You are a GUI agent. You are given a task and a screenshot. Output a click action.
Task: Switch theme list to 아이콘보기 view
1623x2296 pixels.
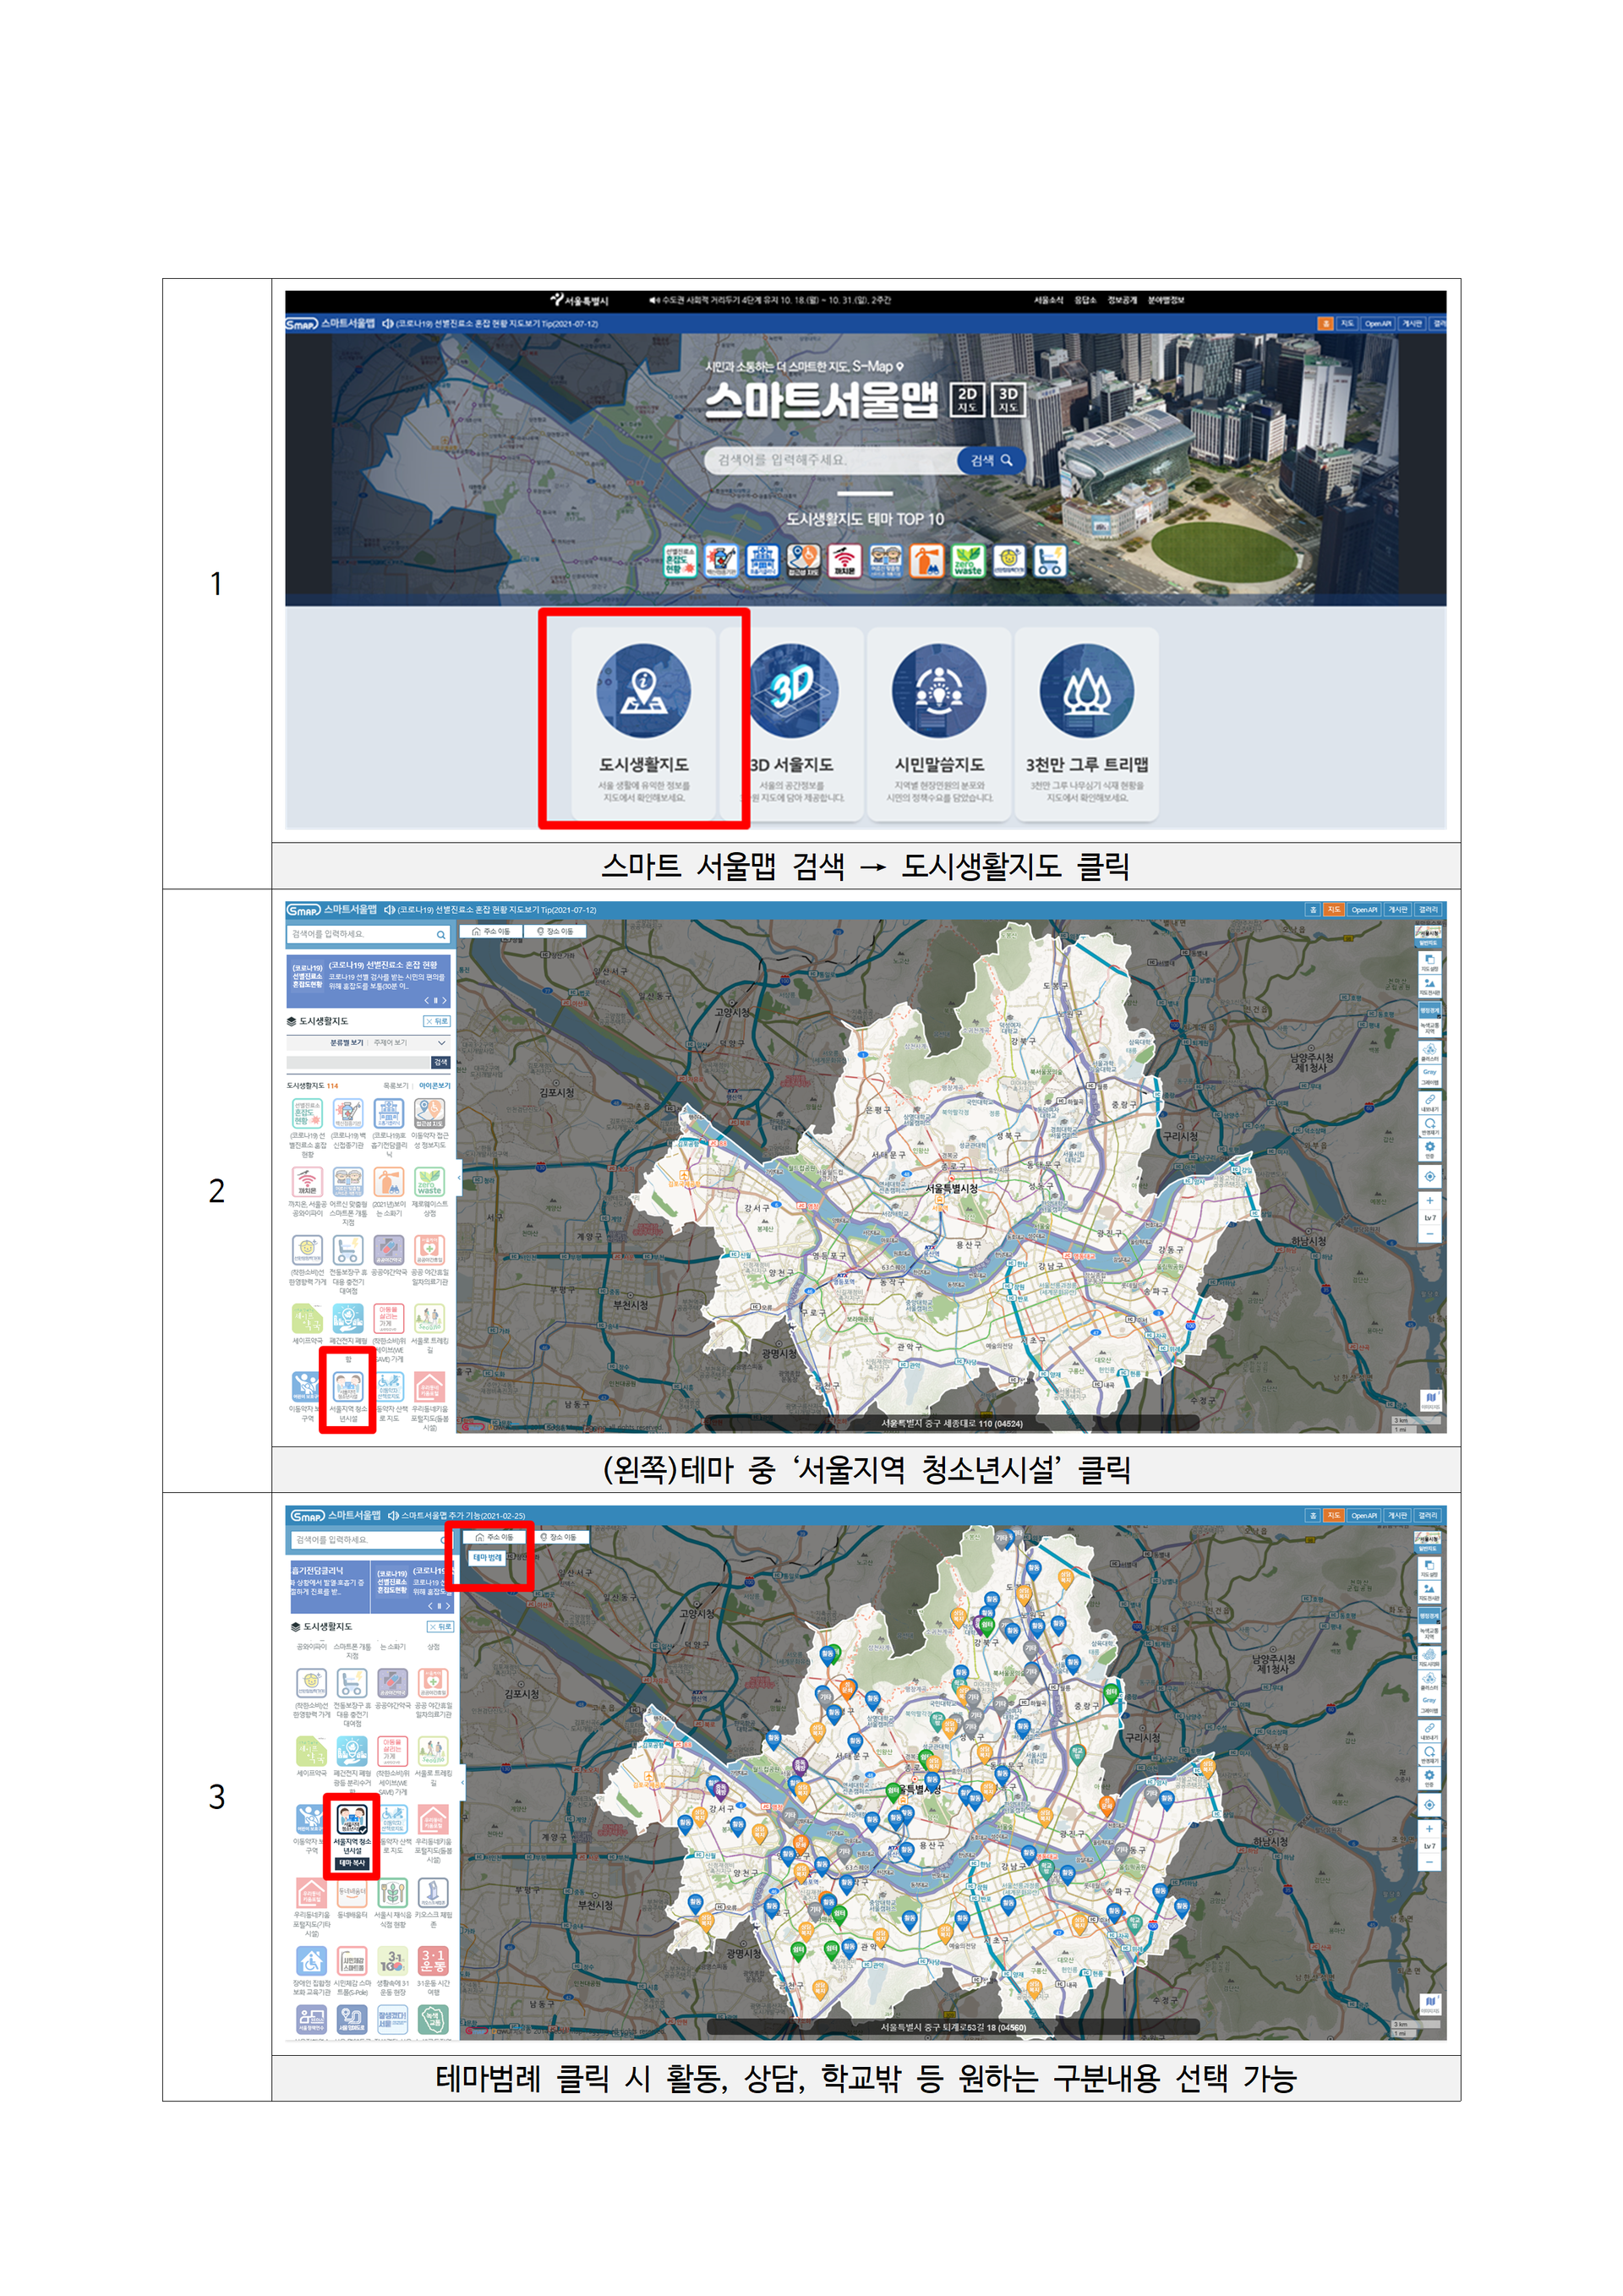coord(434,1085)
